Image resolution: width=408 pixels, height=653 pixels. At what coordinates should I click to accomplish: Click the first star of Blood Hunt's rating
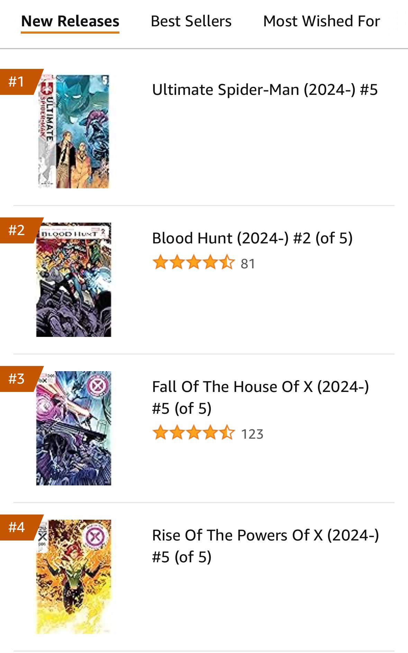pyautogui.click(x=160, y=262)
